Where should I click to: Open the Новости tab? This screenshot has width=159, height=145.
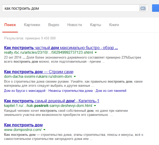(x=75, y=25)
